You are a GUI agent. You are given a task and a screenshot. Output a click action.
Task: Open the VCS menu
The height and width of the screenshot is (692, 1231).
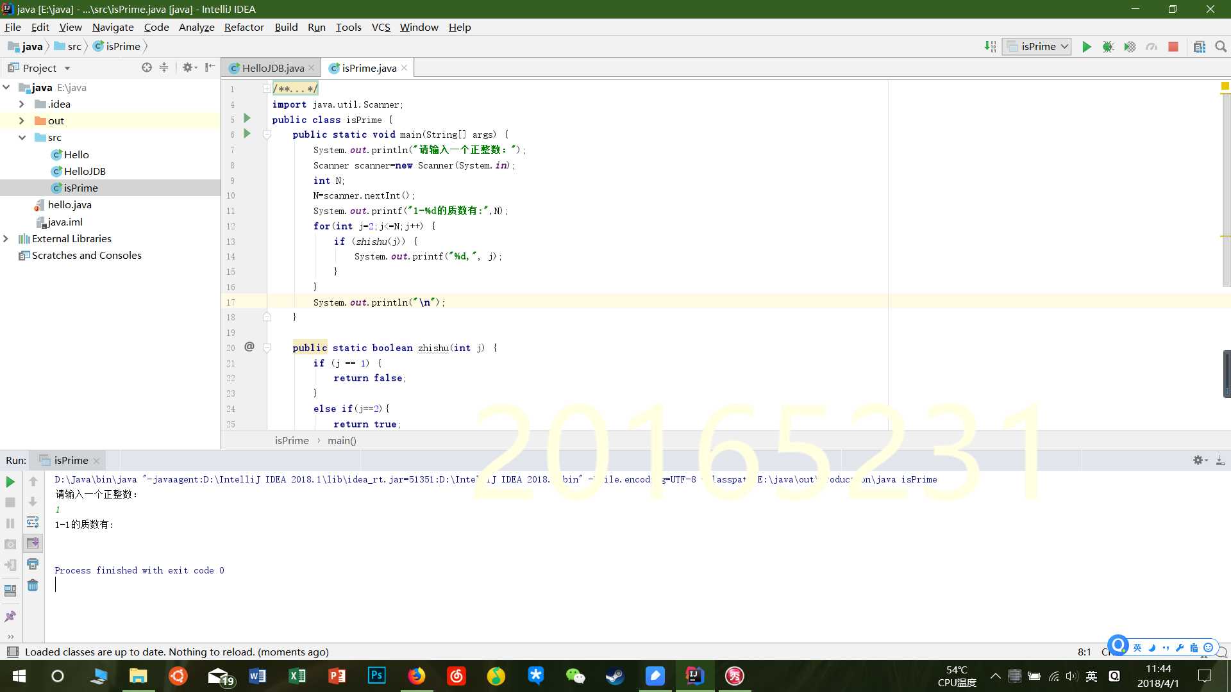(381, 27)
